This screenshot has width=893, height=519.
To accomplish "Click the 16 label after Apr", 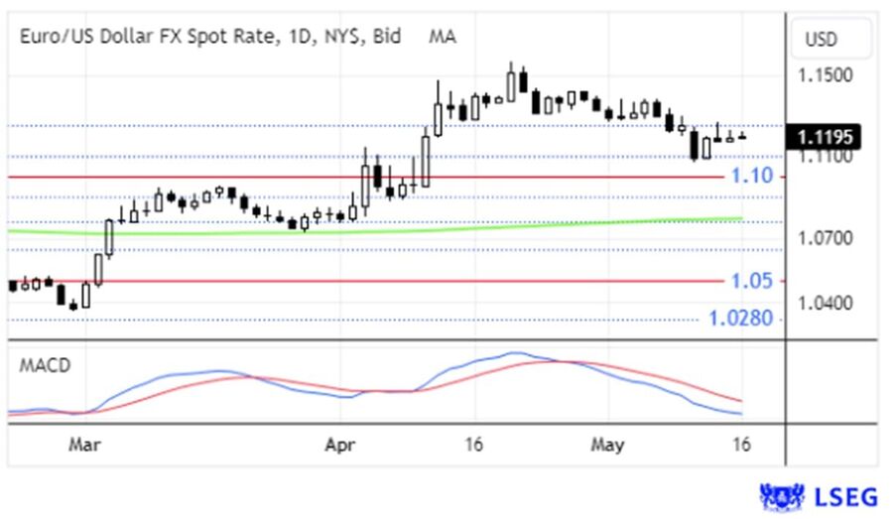I will [474, 444].
